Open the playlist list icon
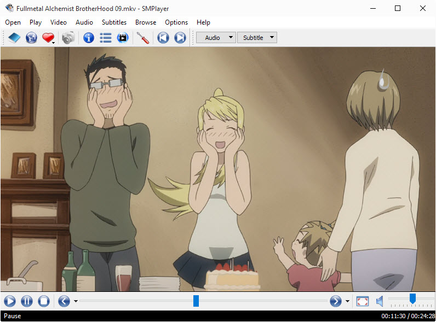Screen dimensions: 436x322 106,38
